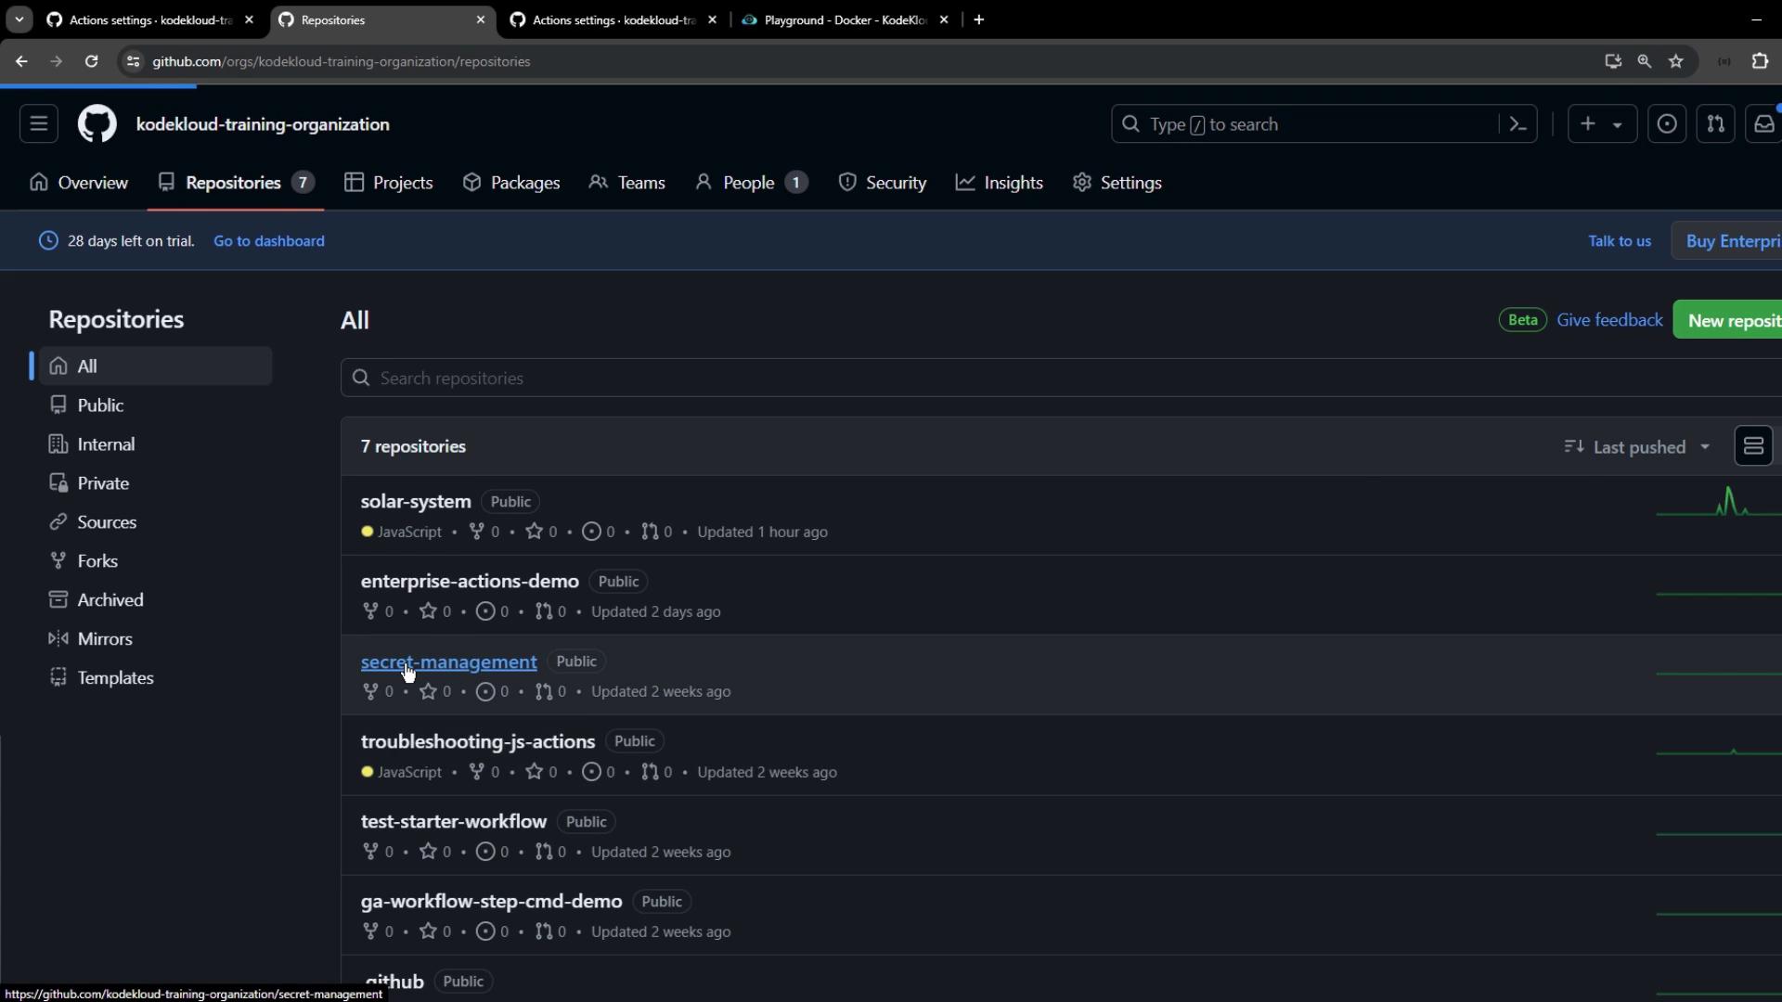Open the solar-system repository link
The height and width of the screenshot is (1002, 1782).
(416, 501)
